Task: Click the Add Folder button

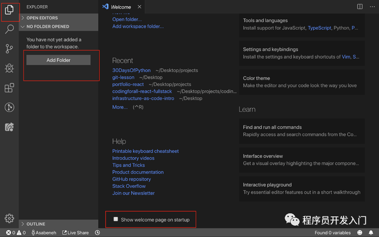Action: click(59, 60)
